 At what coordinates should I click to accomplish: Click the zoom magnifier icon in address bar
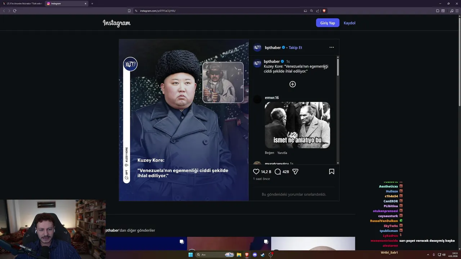tap(312, 11)
